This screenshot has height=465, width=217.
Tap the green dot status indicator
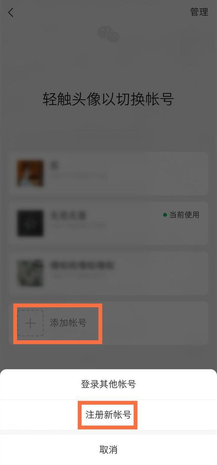coord(165,215)
